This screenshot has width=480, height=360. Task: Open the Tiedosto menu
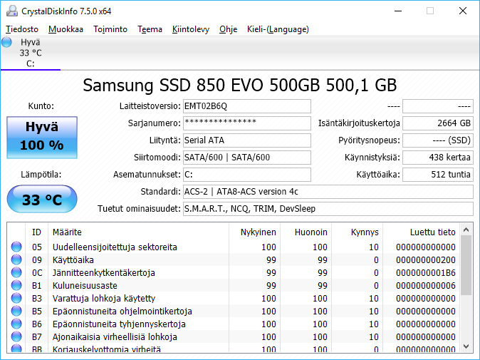[x=22, y=29]
